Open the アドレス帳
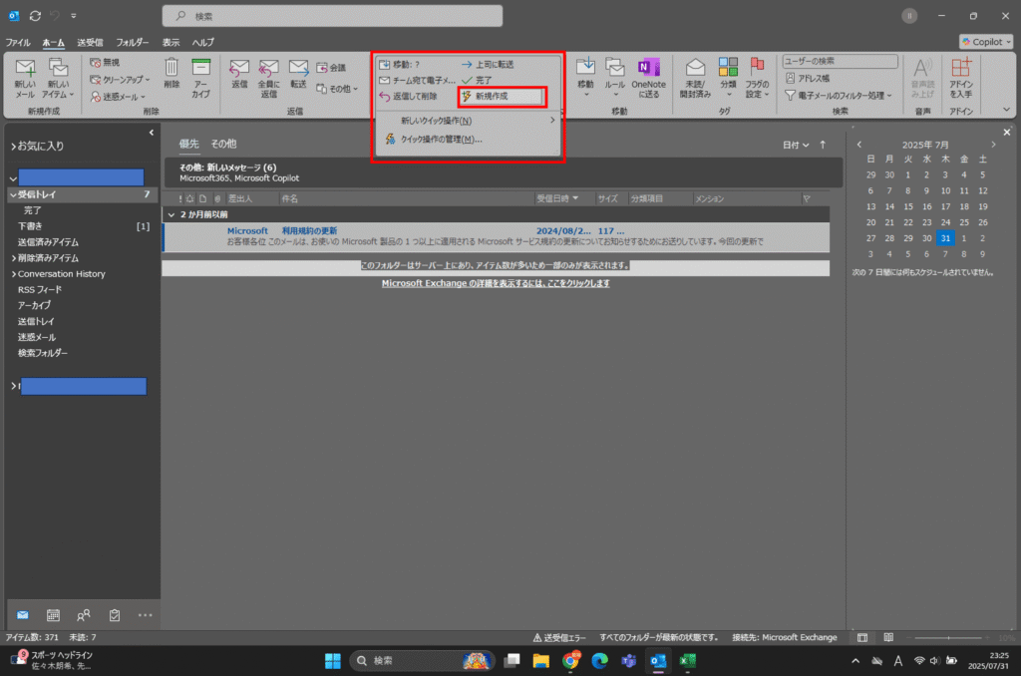This screenshot has height=676, width=1021. point(808,78)
